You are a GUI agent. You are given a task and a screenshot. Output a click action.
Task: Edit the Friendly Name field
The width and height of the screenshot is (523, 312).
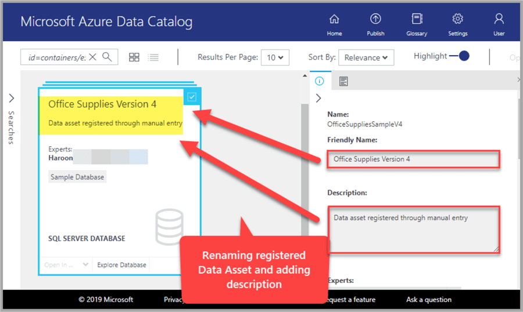pyautogui.click(x=413, y=159)
